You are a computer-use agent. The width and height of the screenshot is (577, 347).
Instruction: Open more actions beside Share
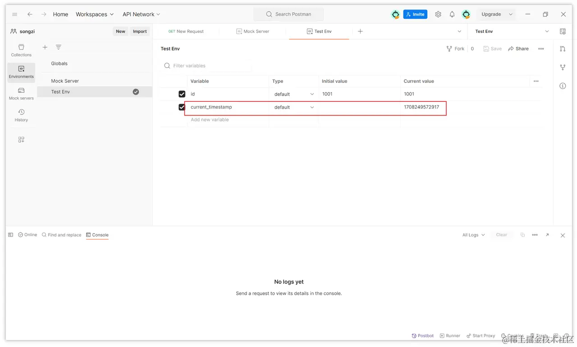tap(541, 49)
